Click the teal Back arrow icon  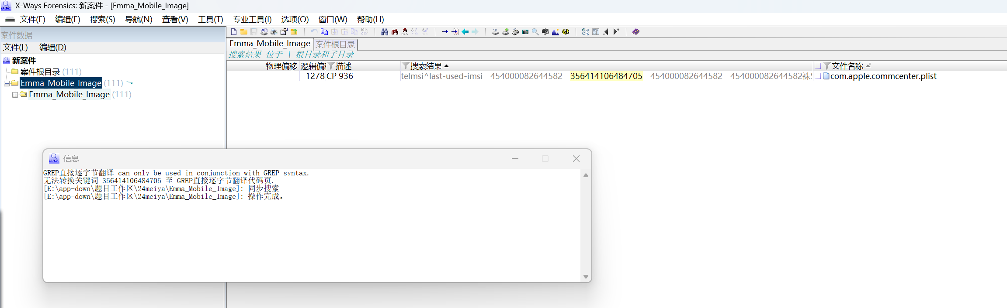465,32
